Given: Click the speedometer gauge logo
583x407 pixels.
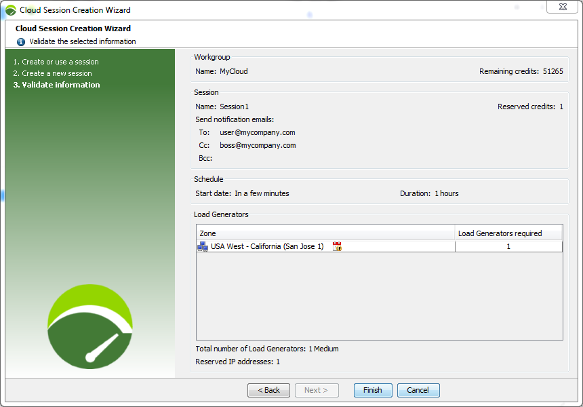Looking at the screenshot, I should (90, 327).
